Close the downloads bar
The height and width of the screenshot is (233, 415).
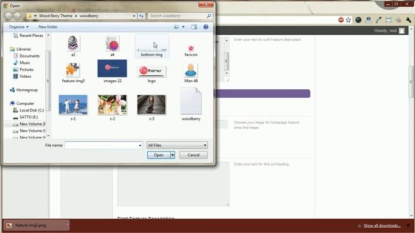click(408, 225)
